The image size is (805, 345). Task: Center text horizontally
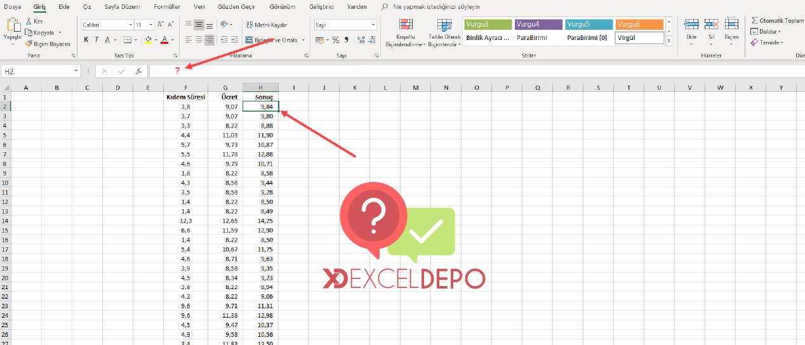pos(199,39)
